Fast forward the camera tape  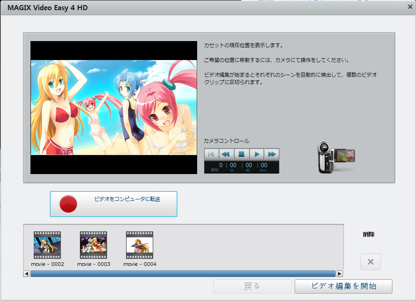pos(272,154)
